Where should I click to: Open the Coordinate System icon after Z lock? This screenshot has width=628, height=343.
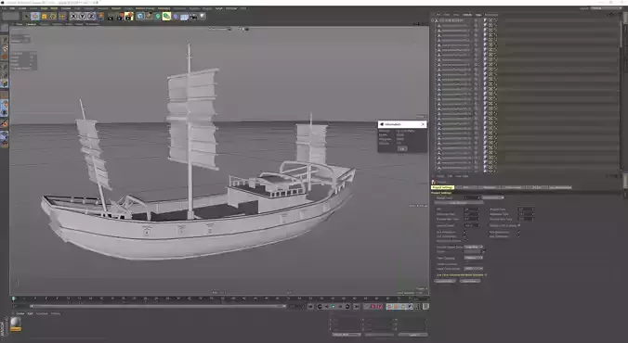point(100,17)
